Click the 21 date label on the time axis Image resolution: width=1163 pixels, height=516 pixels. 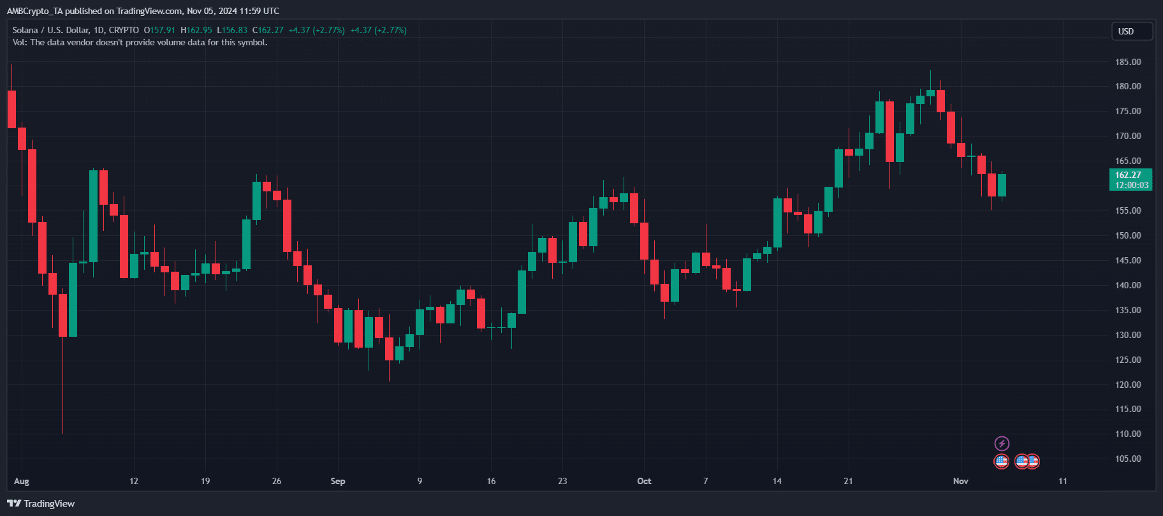(x=848, y=481)
